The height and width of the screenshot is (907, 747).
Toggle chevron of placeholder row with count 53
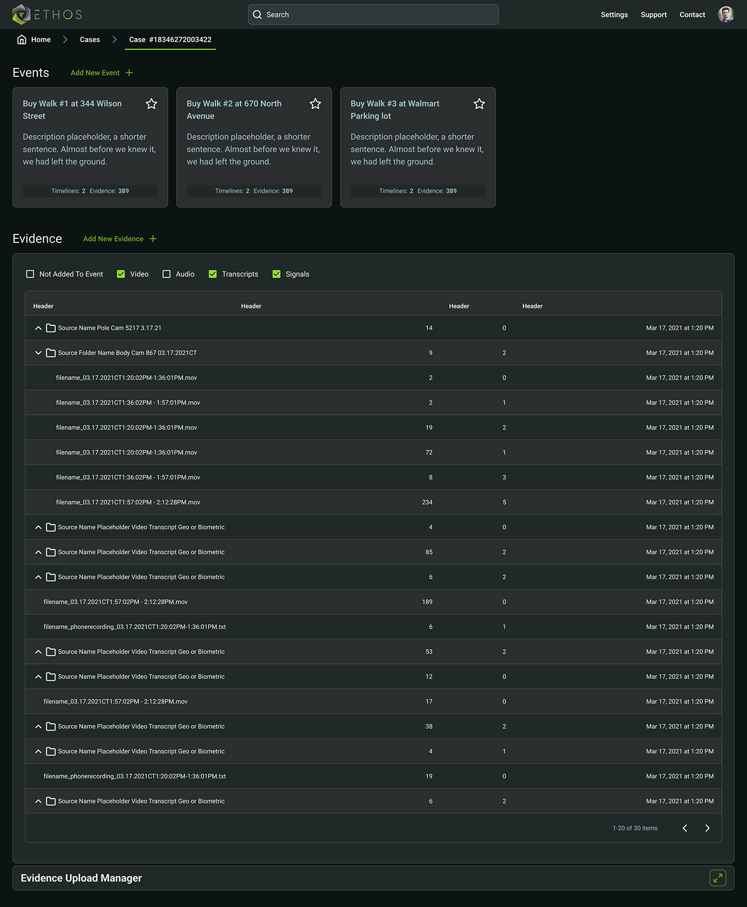point(38,652)
